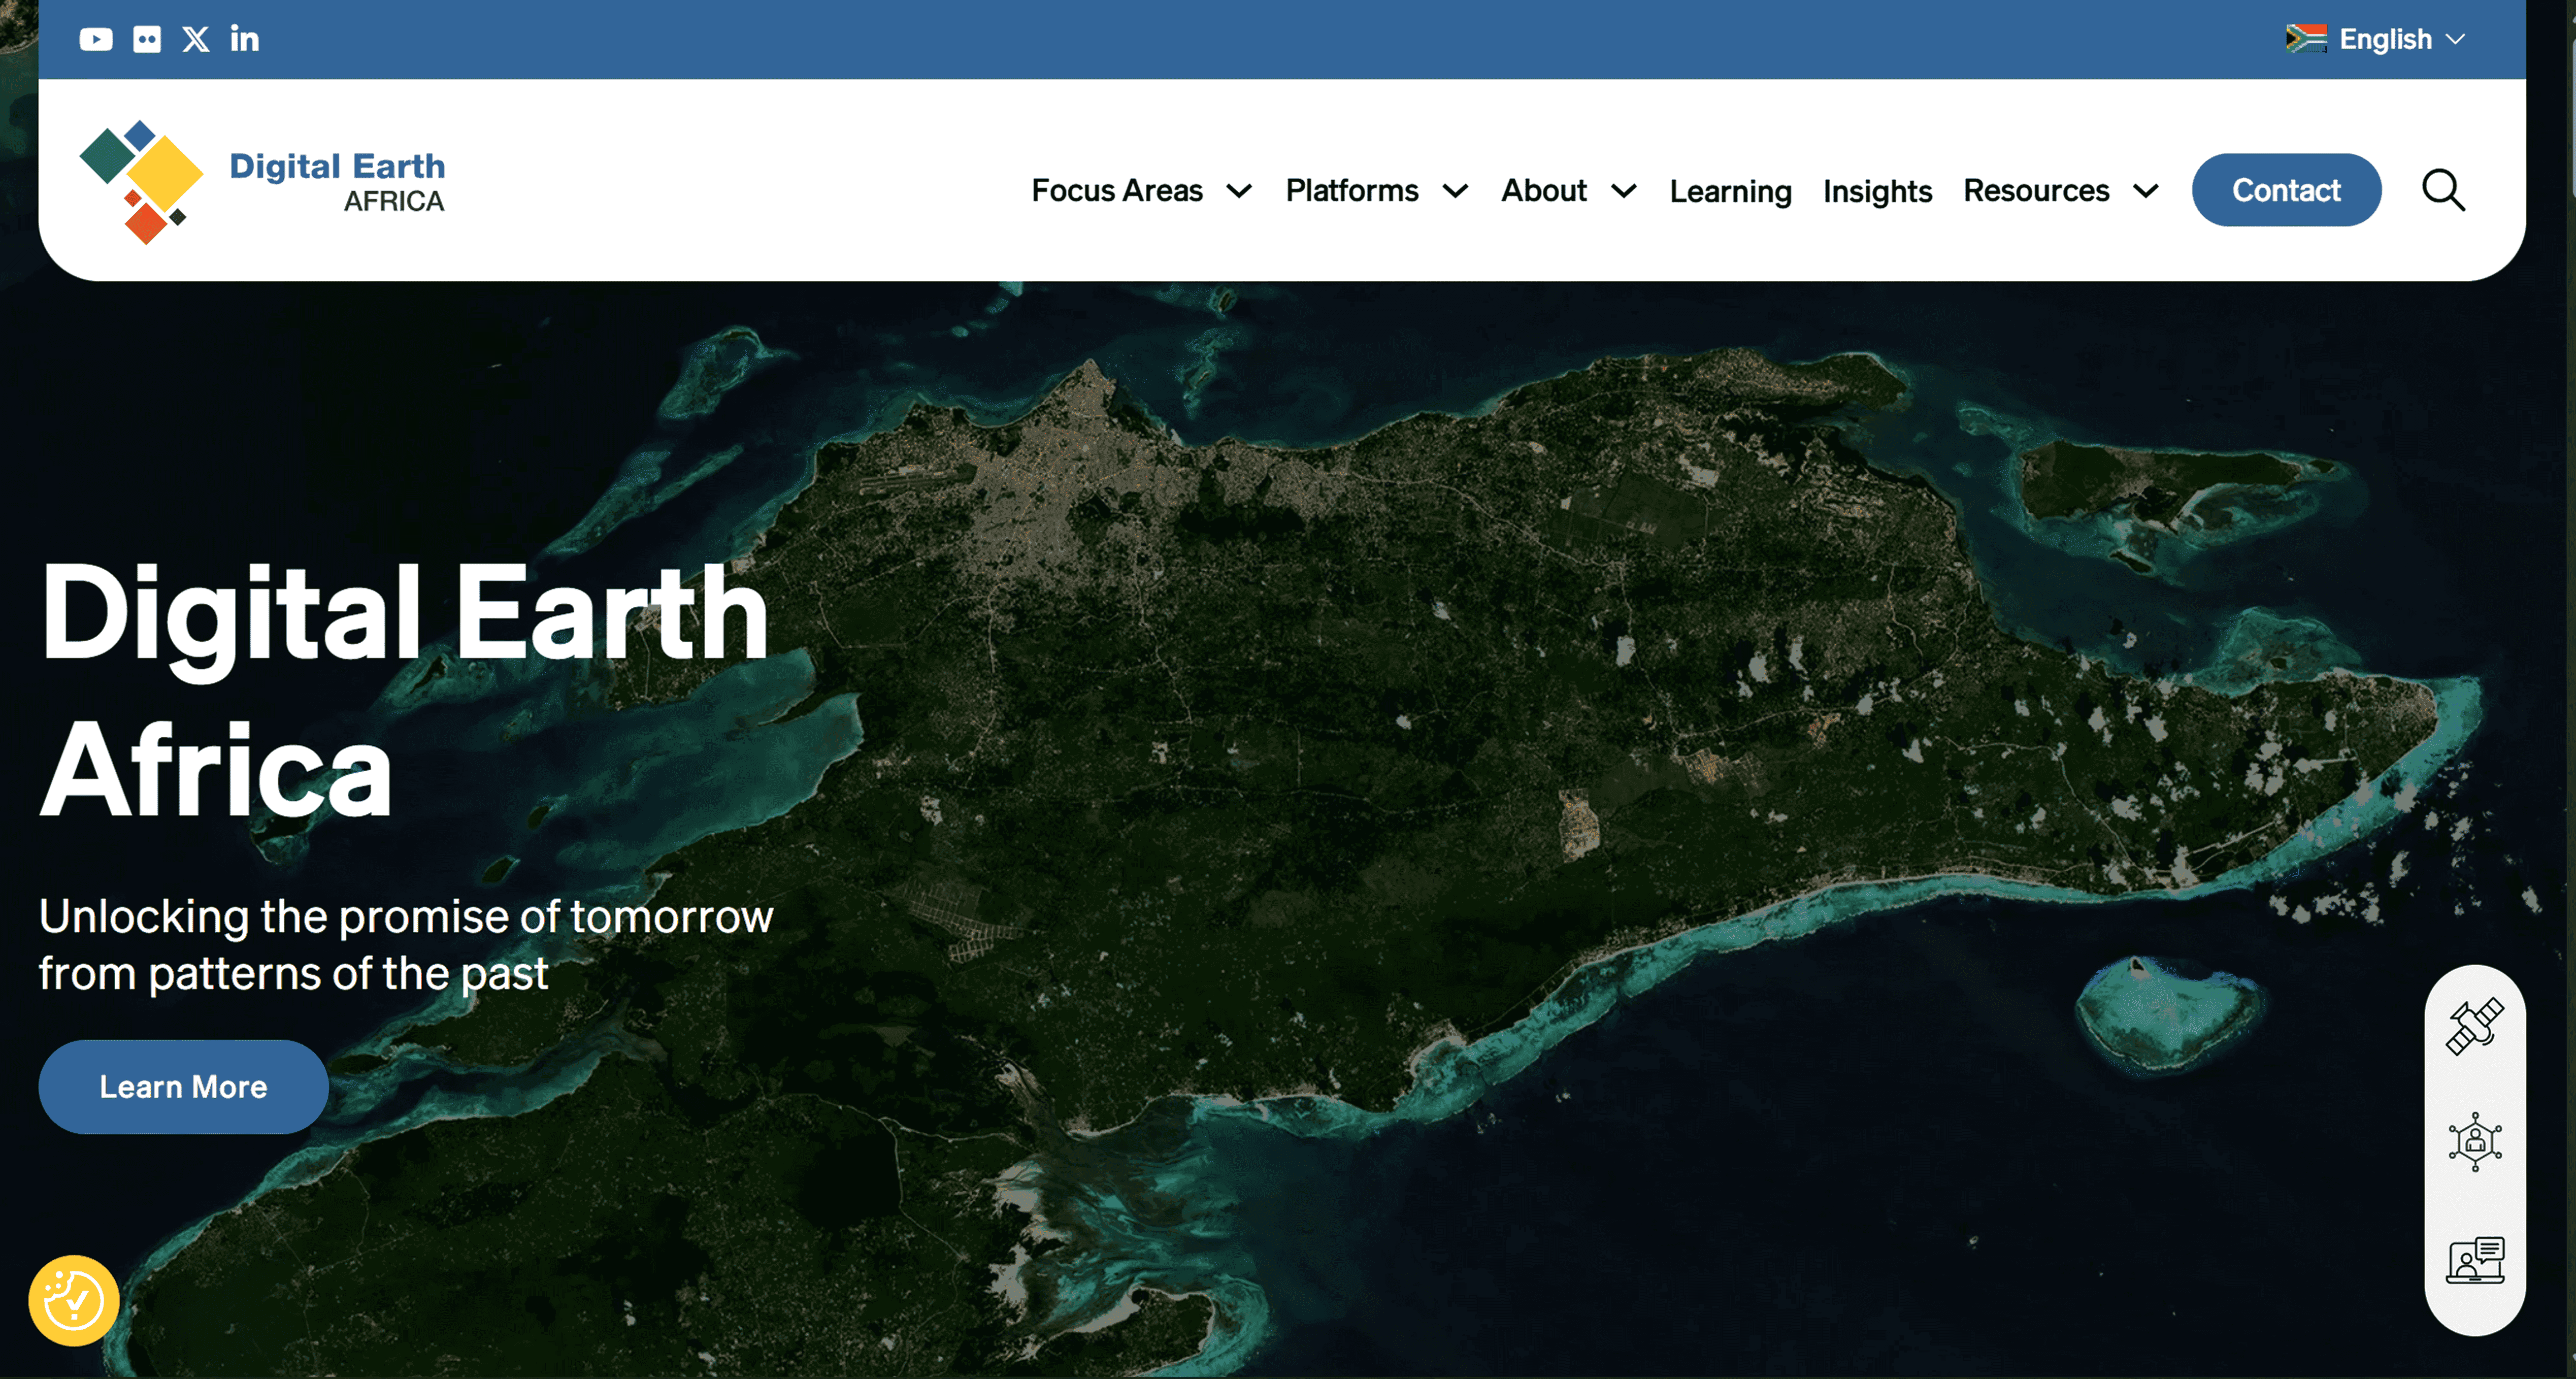The height and width of the screenshot is (1379, 2576).
Task: Expand the Focus Areas chevron
Action: coord(1239,191)
